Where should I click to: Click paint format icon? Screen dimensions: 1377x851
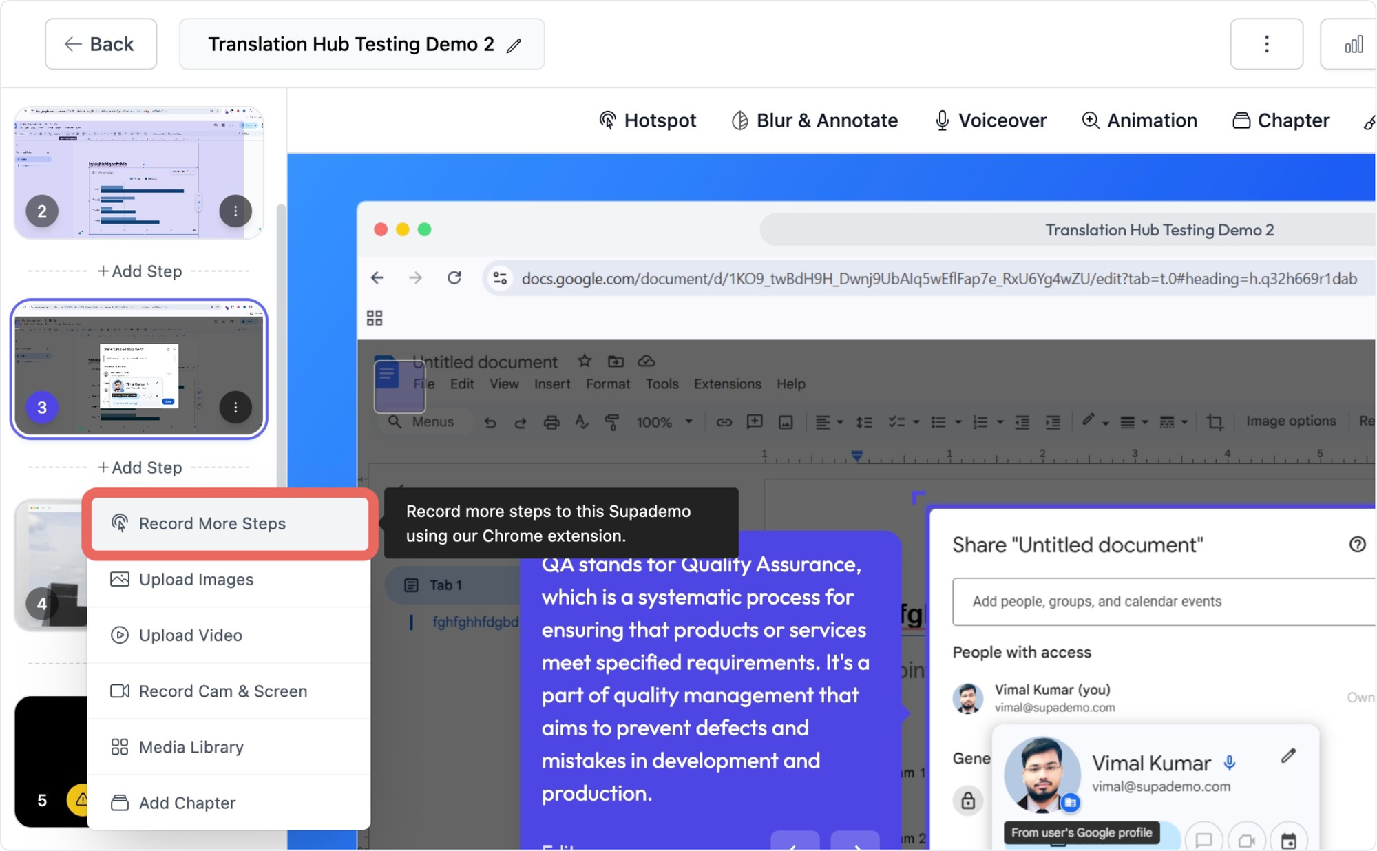612,422
